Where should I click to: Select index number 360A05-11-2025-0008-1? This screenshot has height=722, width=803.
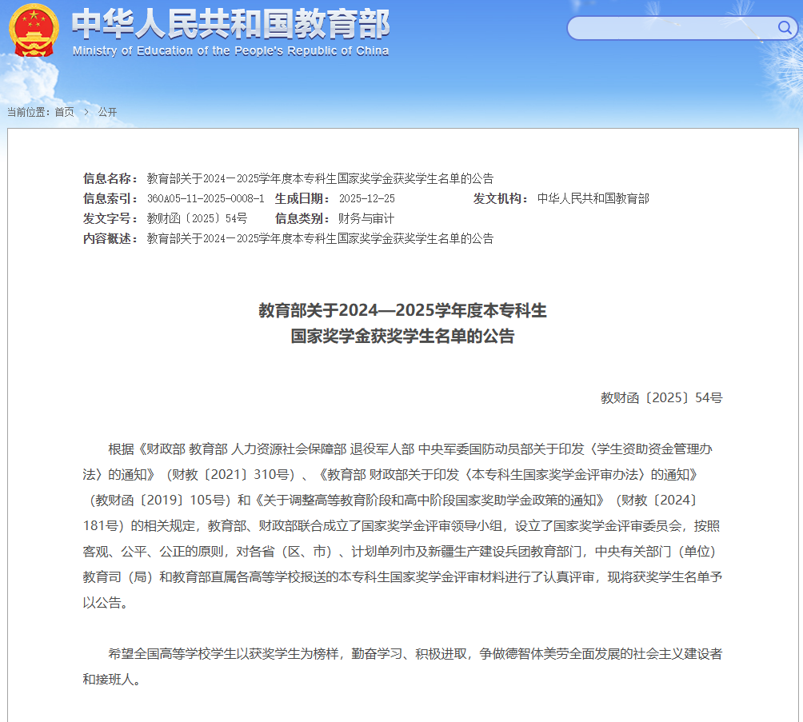206,198
